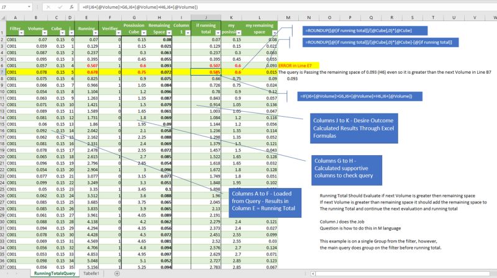
Task: Select column E header
Action: 86,18
